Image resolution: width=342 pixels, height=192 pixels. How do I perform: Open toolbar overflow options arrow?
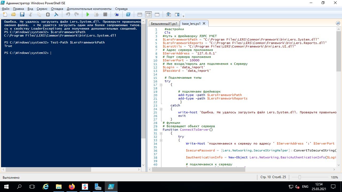[183, 16]
